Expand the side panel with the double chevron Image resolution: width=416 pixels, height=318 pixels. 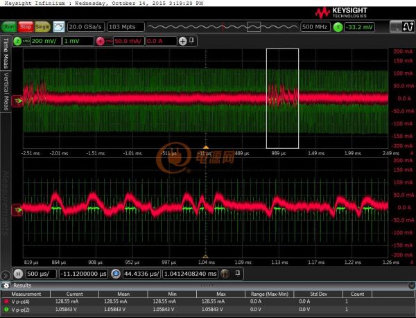(6, 276)
